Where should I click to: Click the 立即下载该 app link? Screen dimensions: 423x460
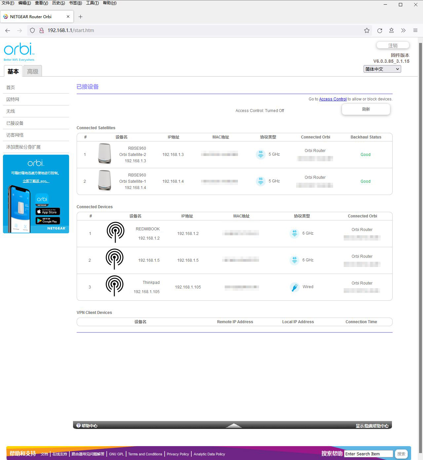(x=36, y=181)
